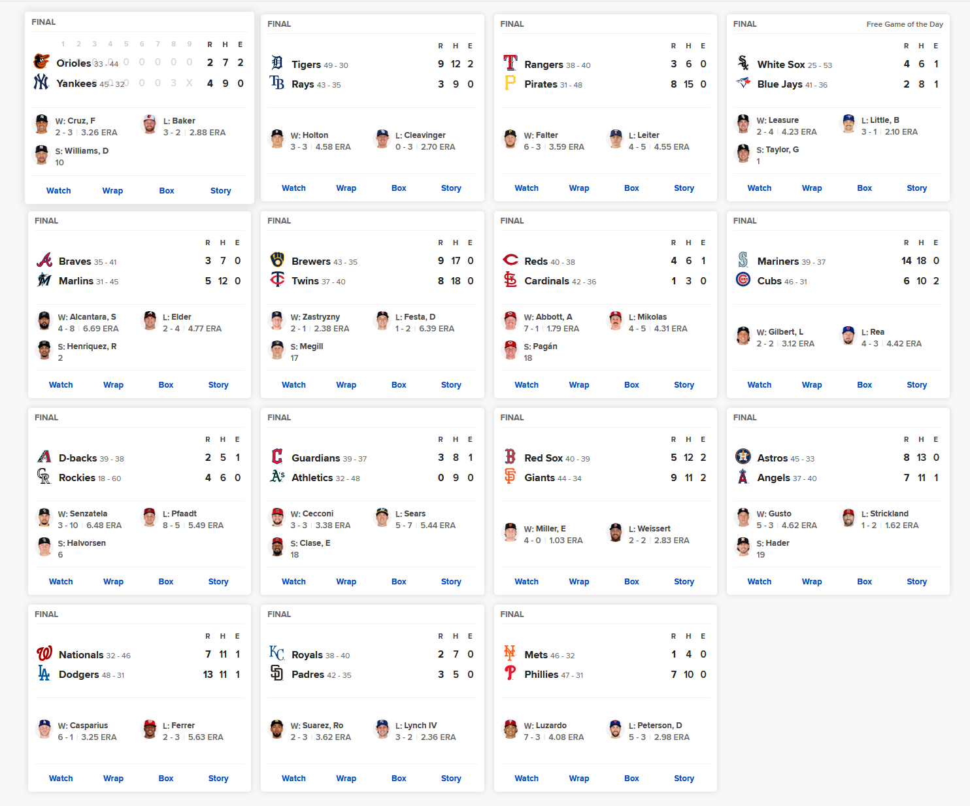Open Box score for D-backs vs Rockies
This screenshot has height=806, width=970.
166,582
